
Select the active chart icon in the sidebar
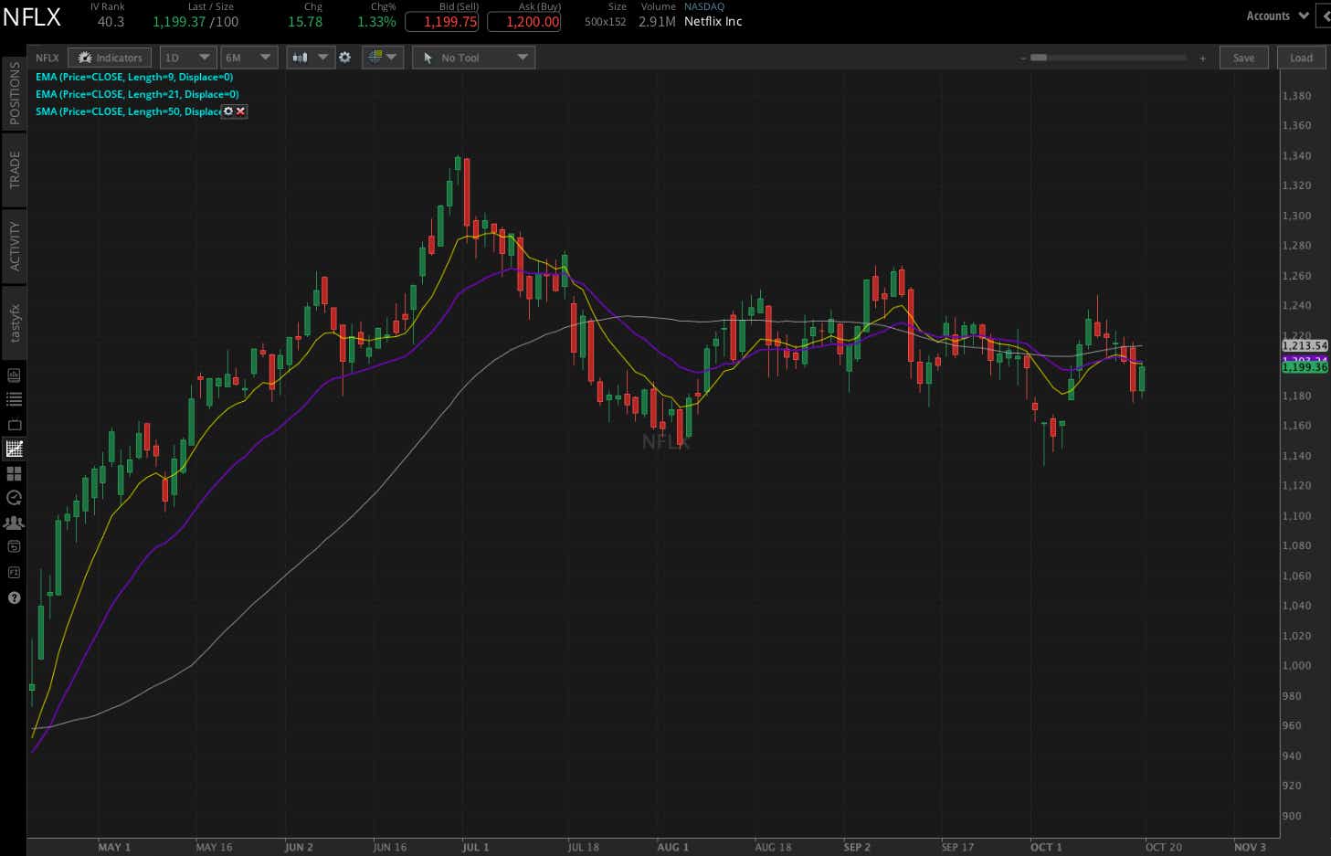coord(13,449)
